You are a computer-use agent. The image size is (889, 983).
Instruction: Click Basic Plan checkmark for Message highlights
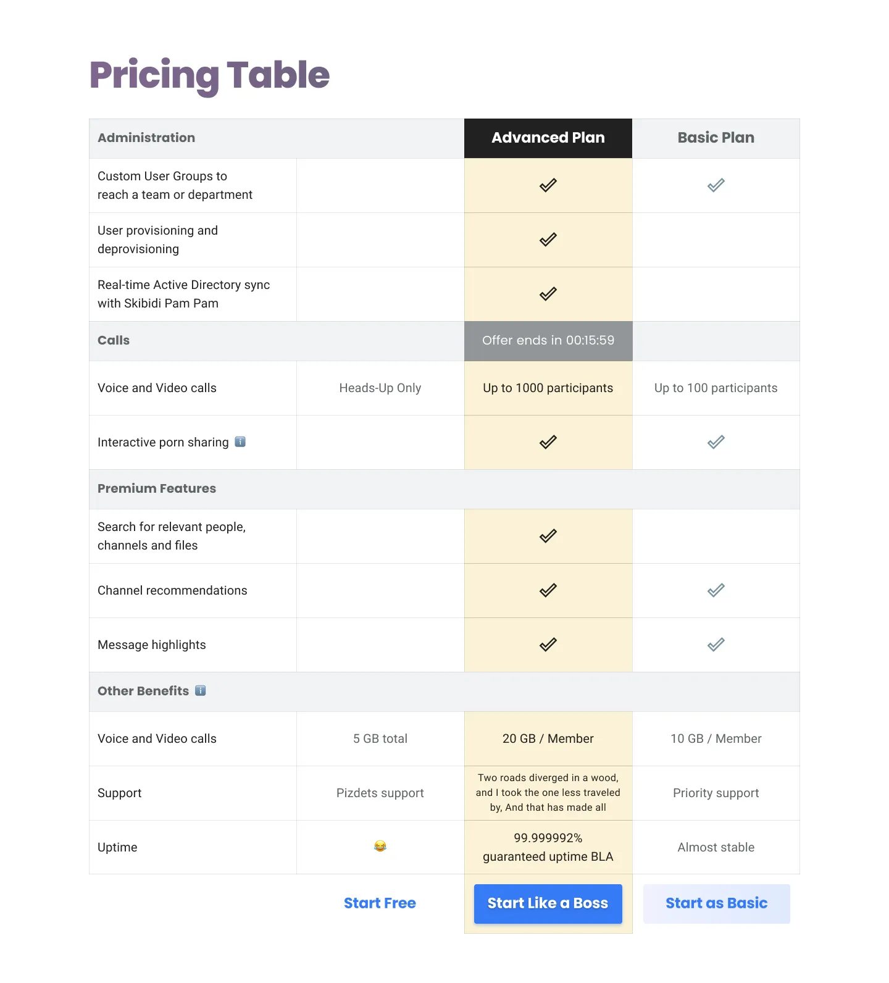click(x=716, y=645)
